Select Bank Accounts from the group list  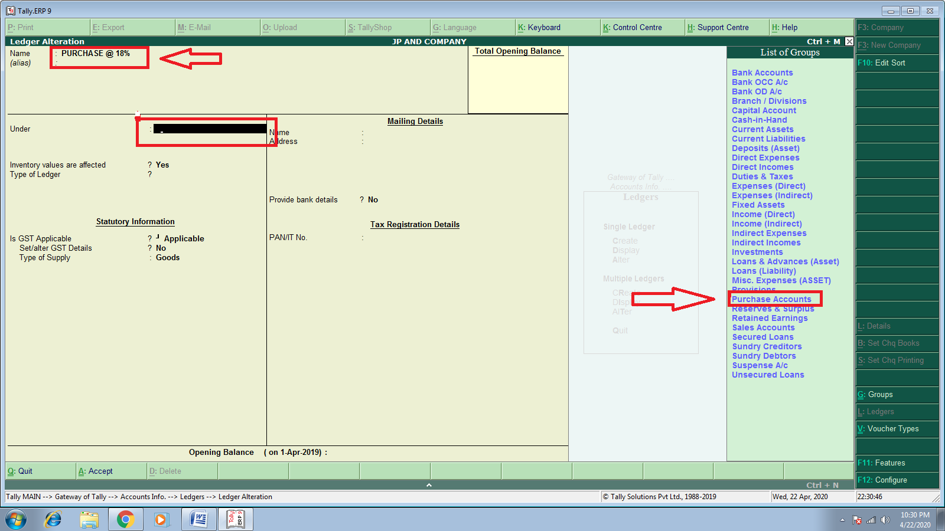(x=762, y=73)
